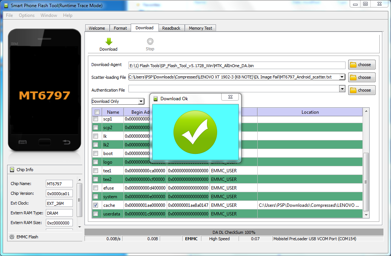Click the Ext Clock value field
Viewport: 391px width, 256px height.
pyautogui.click(x=59, y=203)
